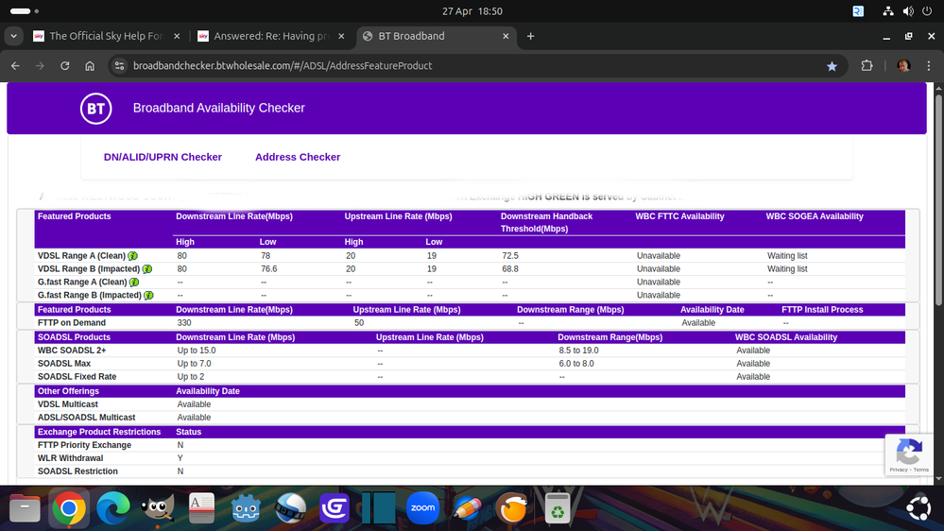The height and width of the screenshot is (531, 944).
Task: Click info icon beside VDSL Range B (Impacted)
Action: coord(147,269)
